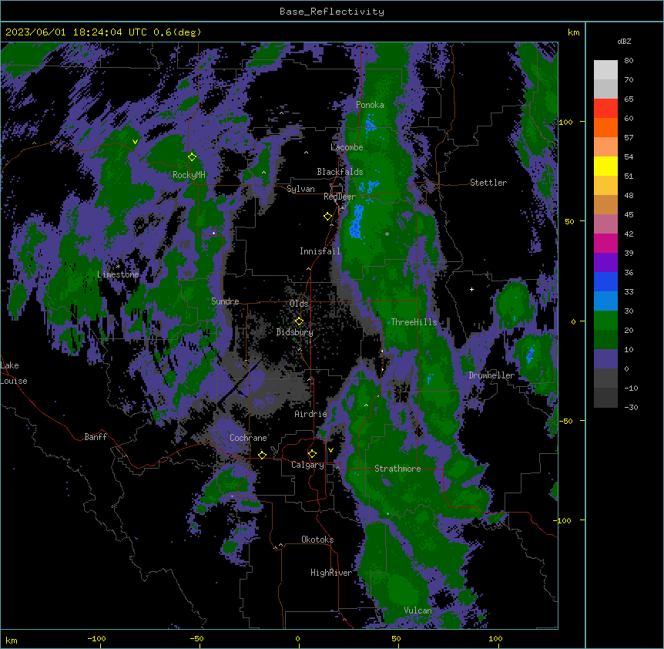Click the Base_Reflectivity title text
Viewport: 664px width, 649px height.
pyautogui.click(x=332, y=12)
